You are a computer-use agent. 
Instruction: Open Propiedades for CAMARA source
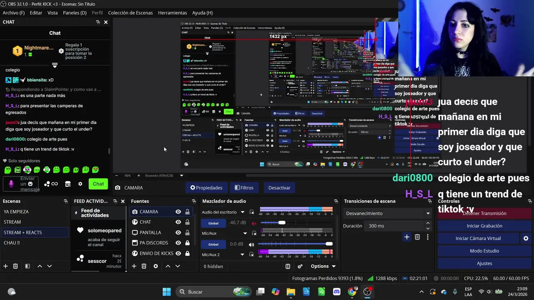(206, 188)
